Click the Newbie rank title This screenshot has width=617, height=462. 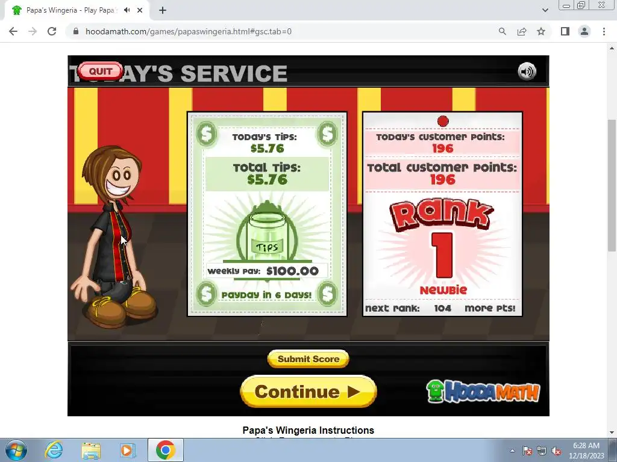pos(443,290)
